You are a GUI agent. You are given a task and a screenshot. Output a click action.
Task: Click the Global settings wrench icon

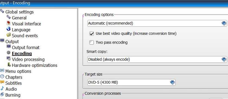click(2, 11)
